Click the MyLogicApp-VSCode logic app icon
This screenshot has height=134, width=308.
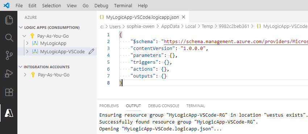pyautogui.click(x=35, y=51)
